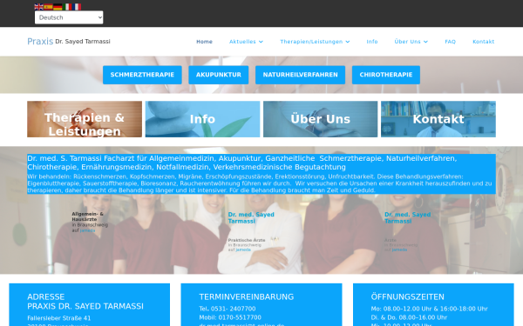Click the AKUPUNKTUR button
Viewport: 523px width, 326px height.
point(219,75)
